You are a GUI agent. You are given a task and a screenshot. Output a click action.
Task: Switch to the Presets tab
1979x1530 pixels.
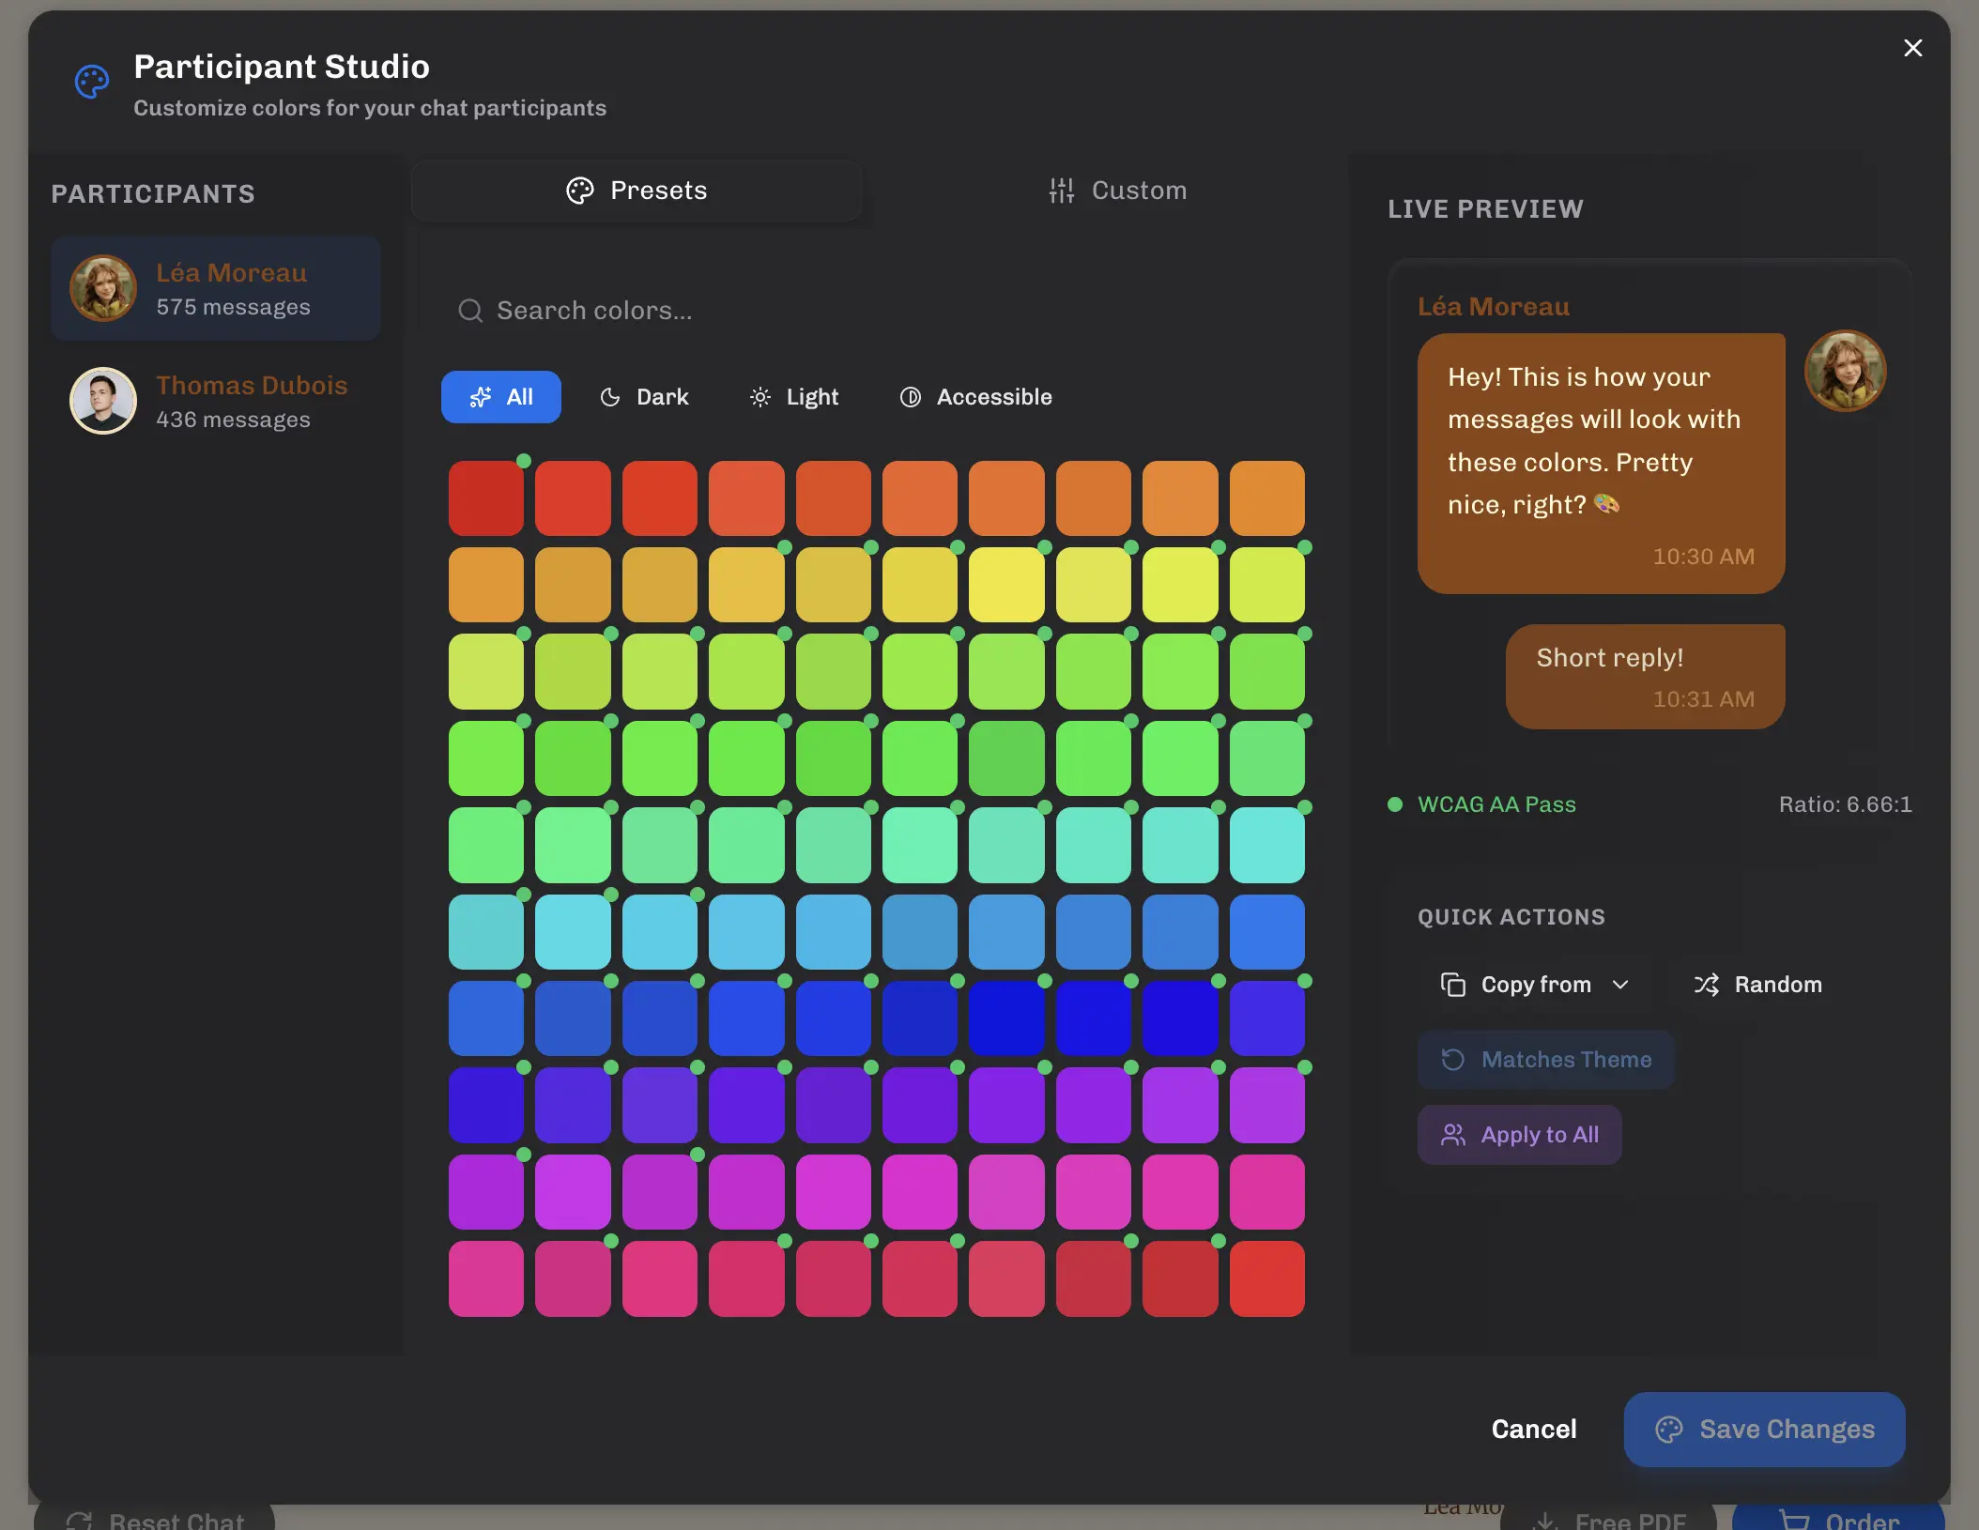click(637, 191)
